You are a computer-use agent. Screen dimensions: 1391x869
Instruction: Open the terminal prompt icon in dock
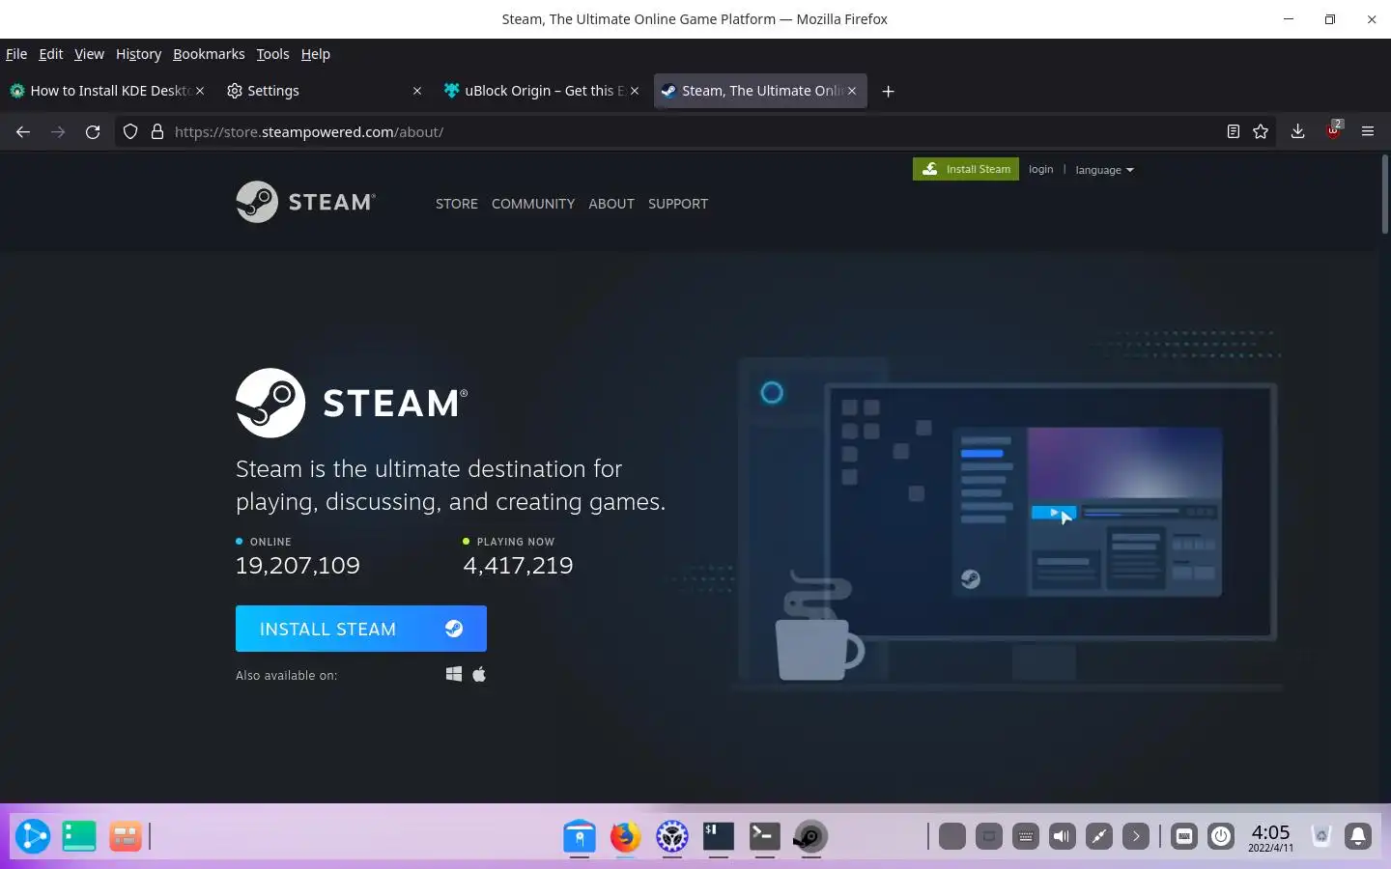pos(764,836)
